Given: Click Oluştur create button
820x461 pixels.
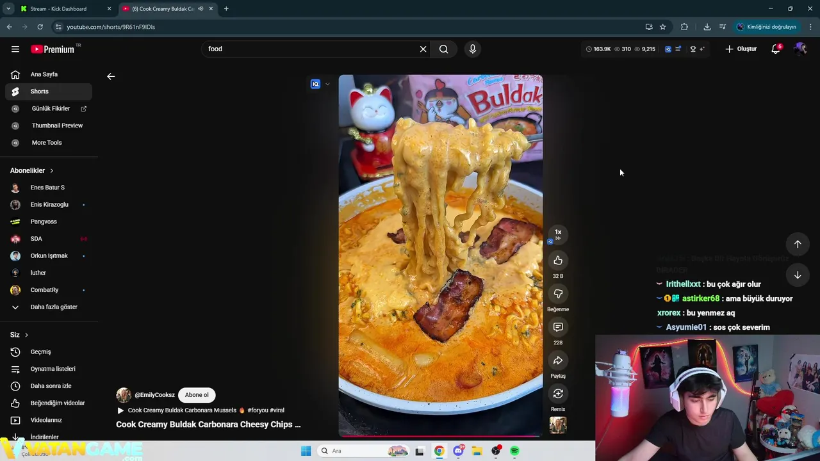Looking at the screenshot, I should (741, 49).
